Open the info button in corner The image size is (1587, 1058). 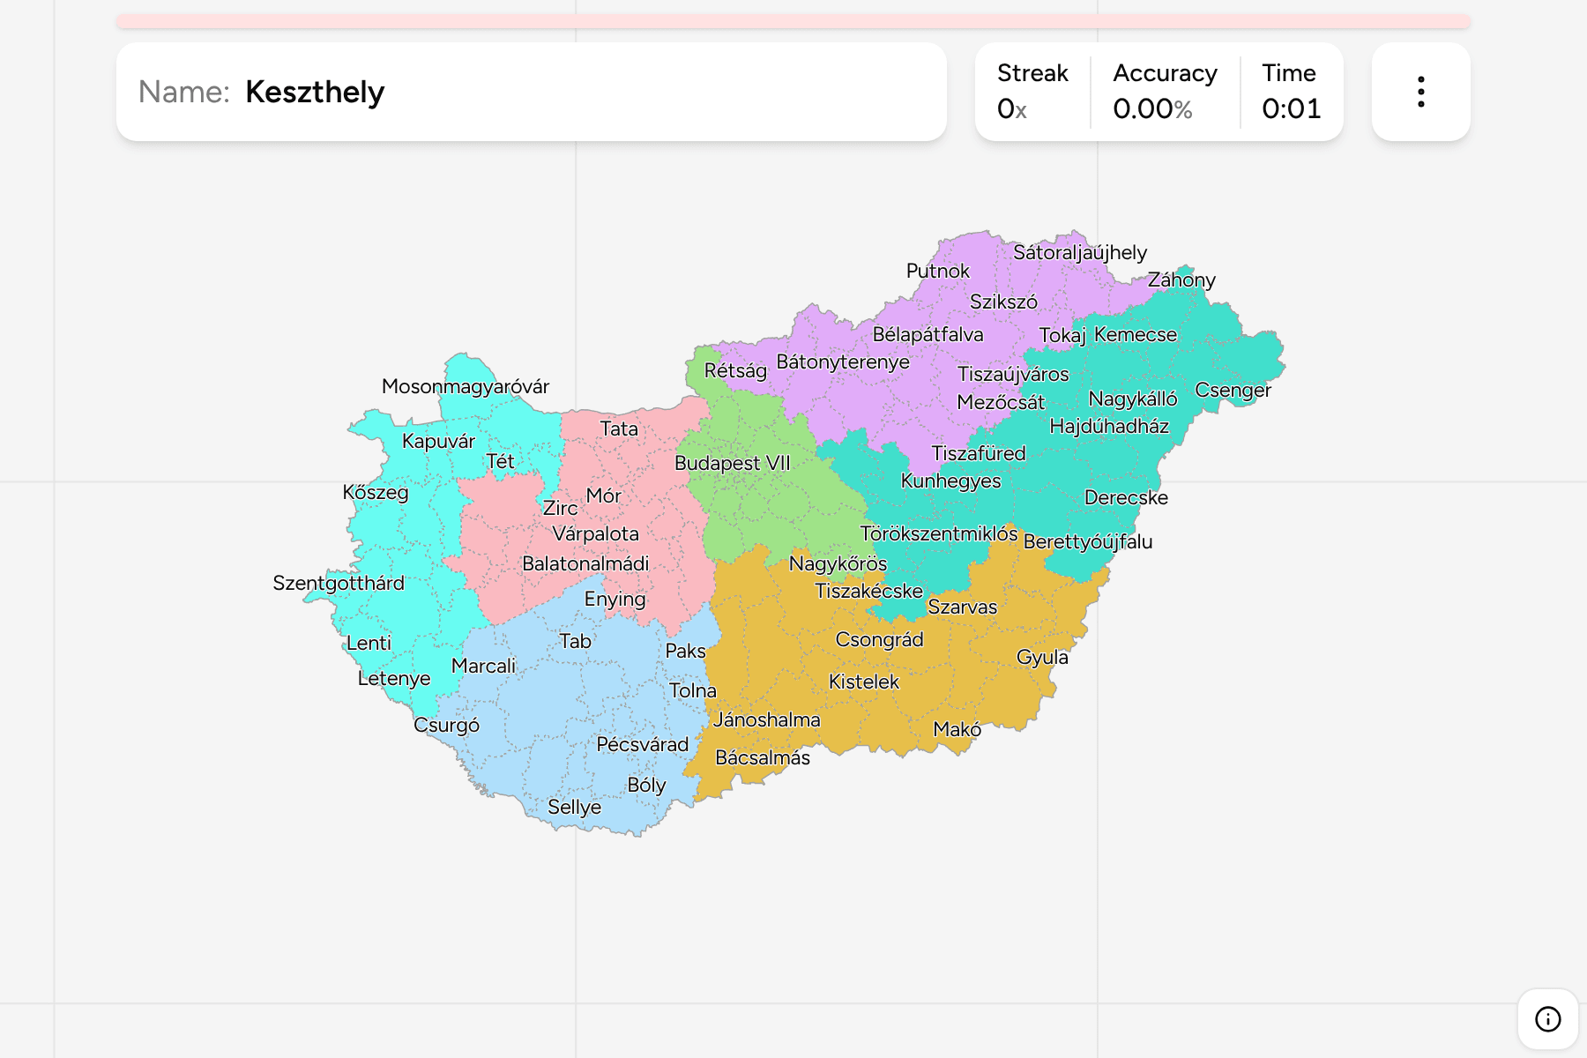[1547, 1019]
